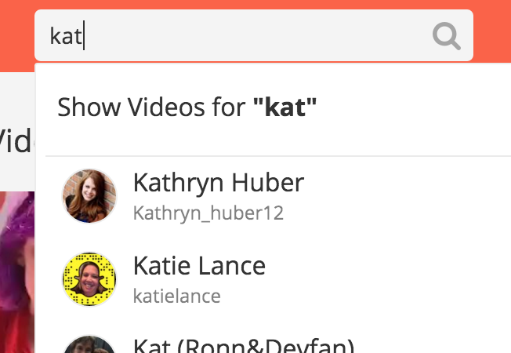Select Show Videos for "kat" suggestion
Viewport: 511px width, 353px height.
coord(187,107)
